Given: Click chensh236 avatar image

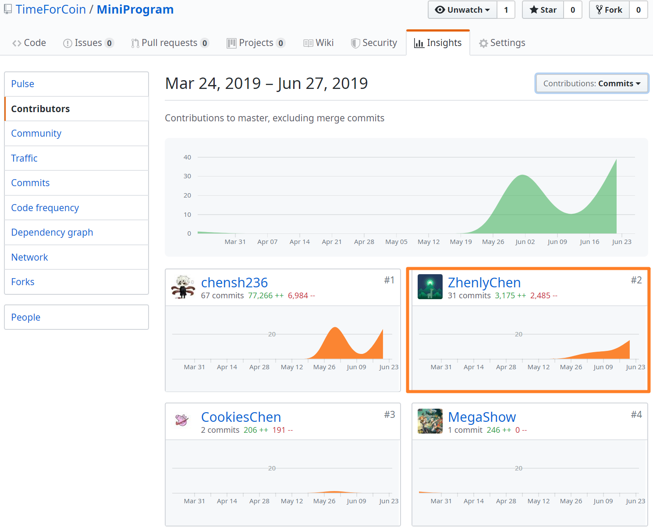Looking at the screenshot, I should (183, 287).
